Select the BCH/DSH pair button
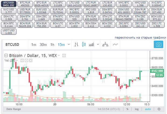Viewport: 167px width, 114px height. coord(91,25)
